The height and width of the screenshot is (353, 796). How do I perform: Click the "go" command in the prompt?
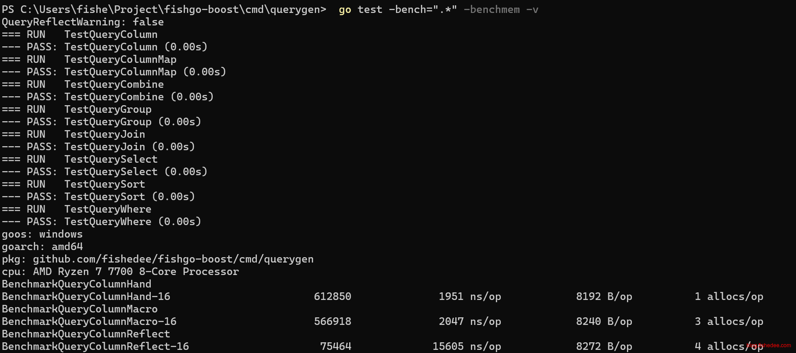point(345,10)
